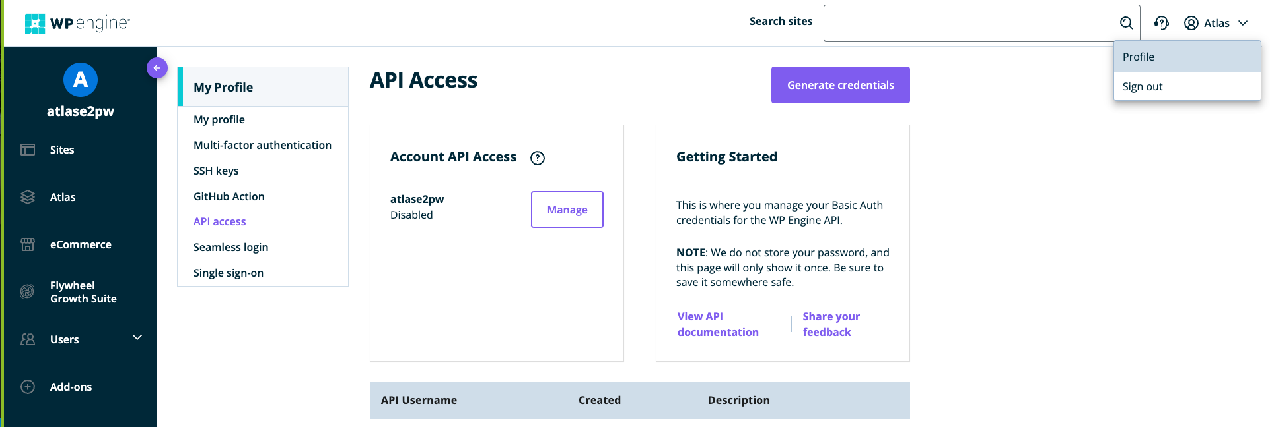Image resolution: width=1270 pixels, height=427 pixels.
Task: Open Add-ons in the sidebar
Action: coord(71,387)
